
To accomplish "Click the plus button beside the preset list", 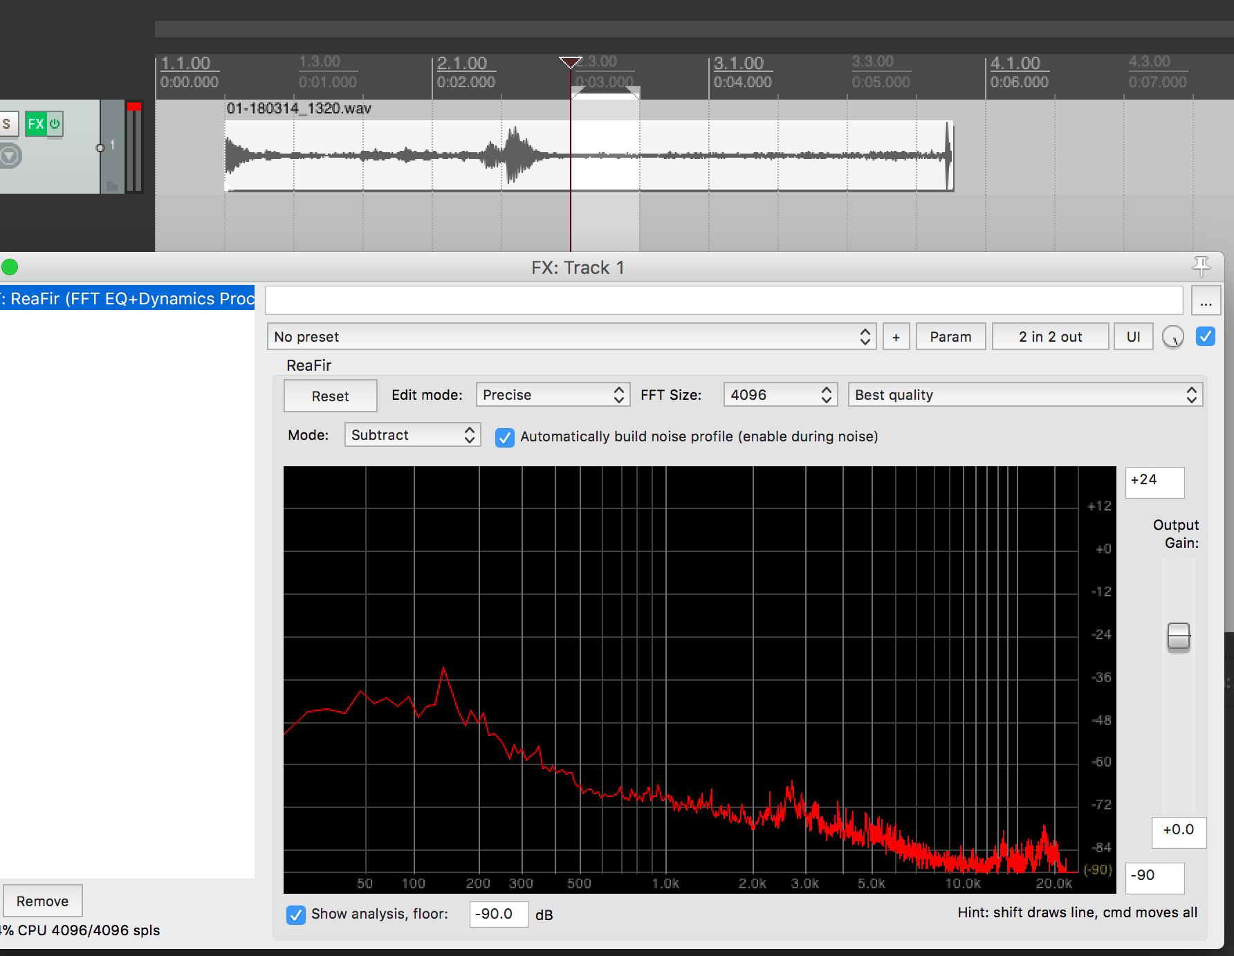I will click(x=896, y=337).
